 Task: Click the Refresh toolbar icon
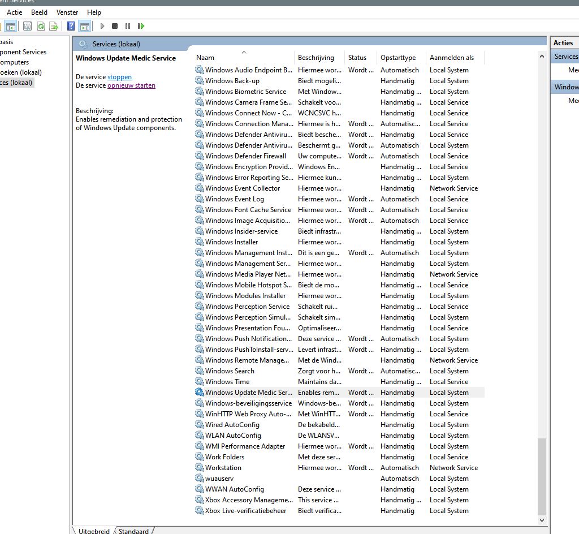[x=41, y=26]
